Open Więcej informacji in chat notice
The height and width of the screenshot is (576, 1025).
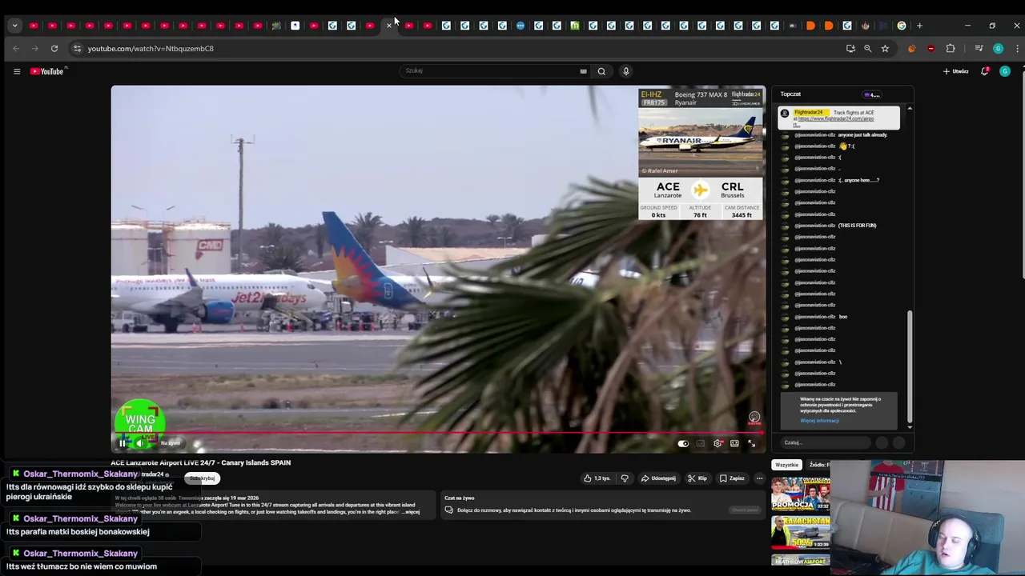coord(819,421)
